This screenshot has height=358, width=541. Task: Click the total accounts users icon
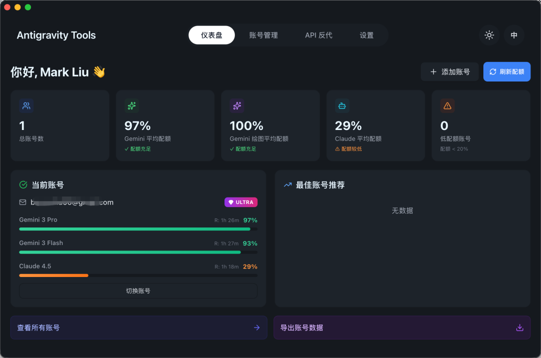click(x=26, y=105)
